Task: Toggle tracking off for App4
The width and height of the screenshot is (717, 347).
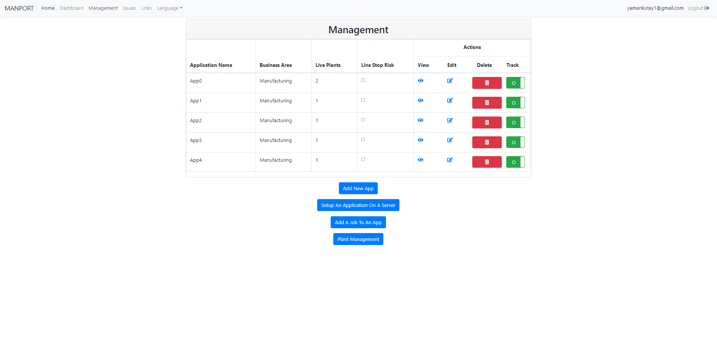Action: (515, 162)
